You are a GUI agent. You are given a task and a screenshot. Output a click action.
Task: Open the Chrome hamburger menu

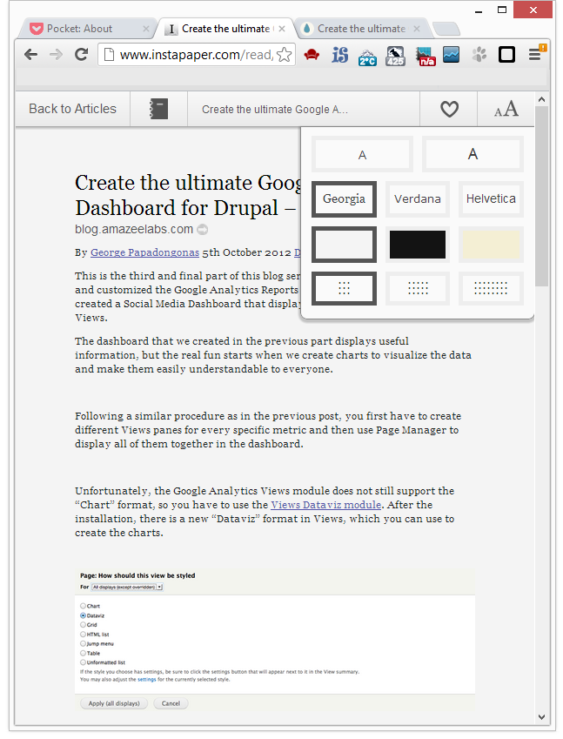coord(536,54)
